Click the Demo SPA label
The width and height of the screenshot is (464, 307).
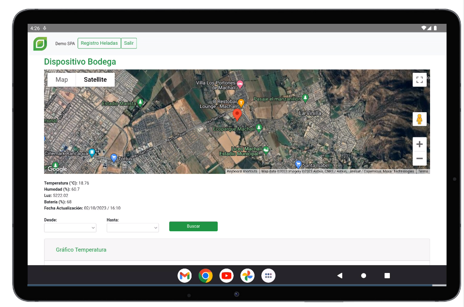pos(65,44)
